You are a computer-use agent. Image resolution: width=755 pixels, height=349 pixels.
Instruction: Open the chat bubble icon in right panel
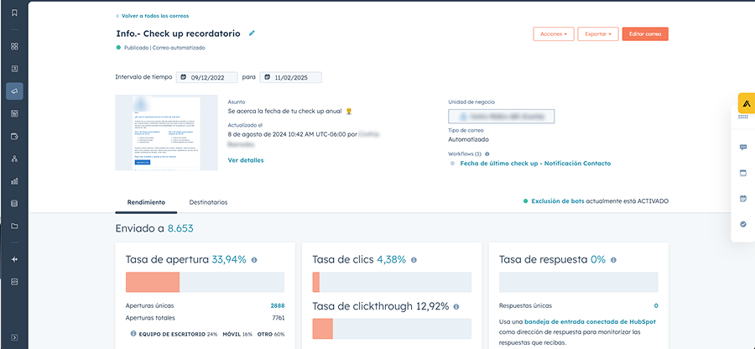pyautogui.click(x=743, y=148)
